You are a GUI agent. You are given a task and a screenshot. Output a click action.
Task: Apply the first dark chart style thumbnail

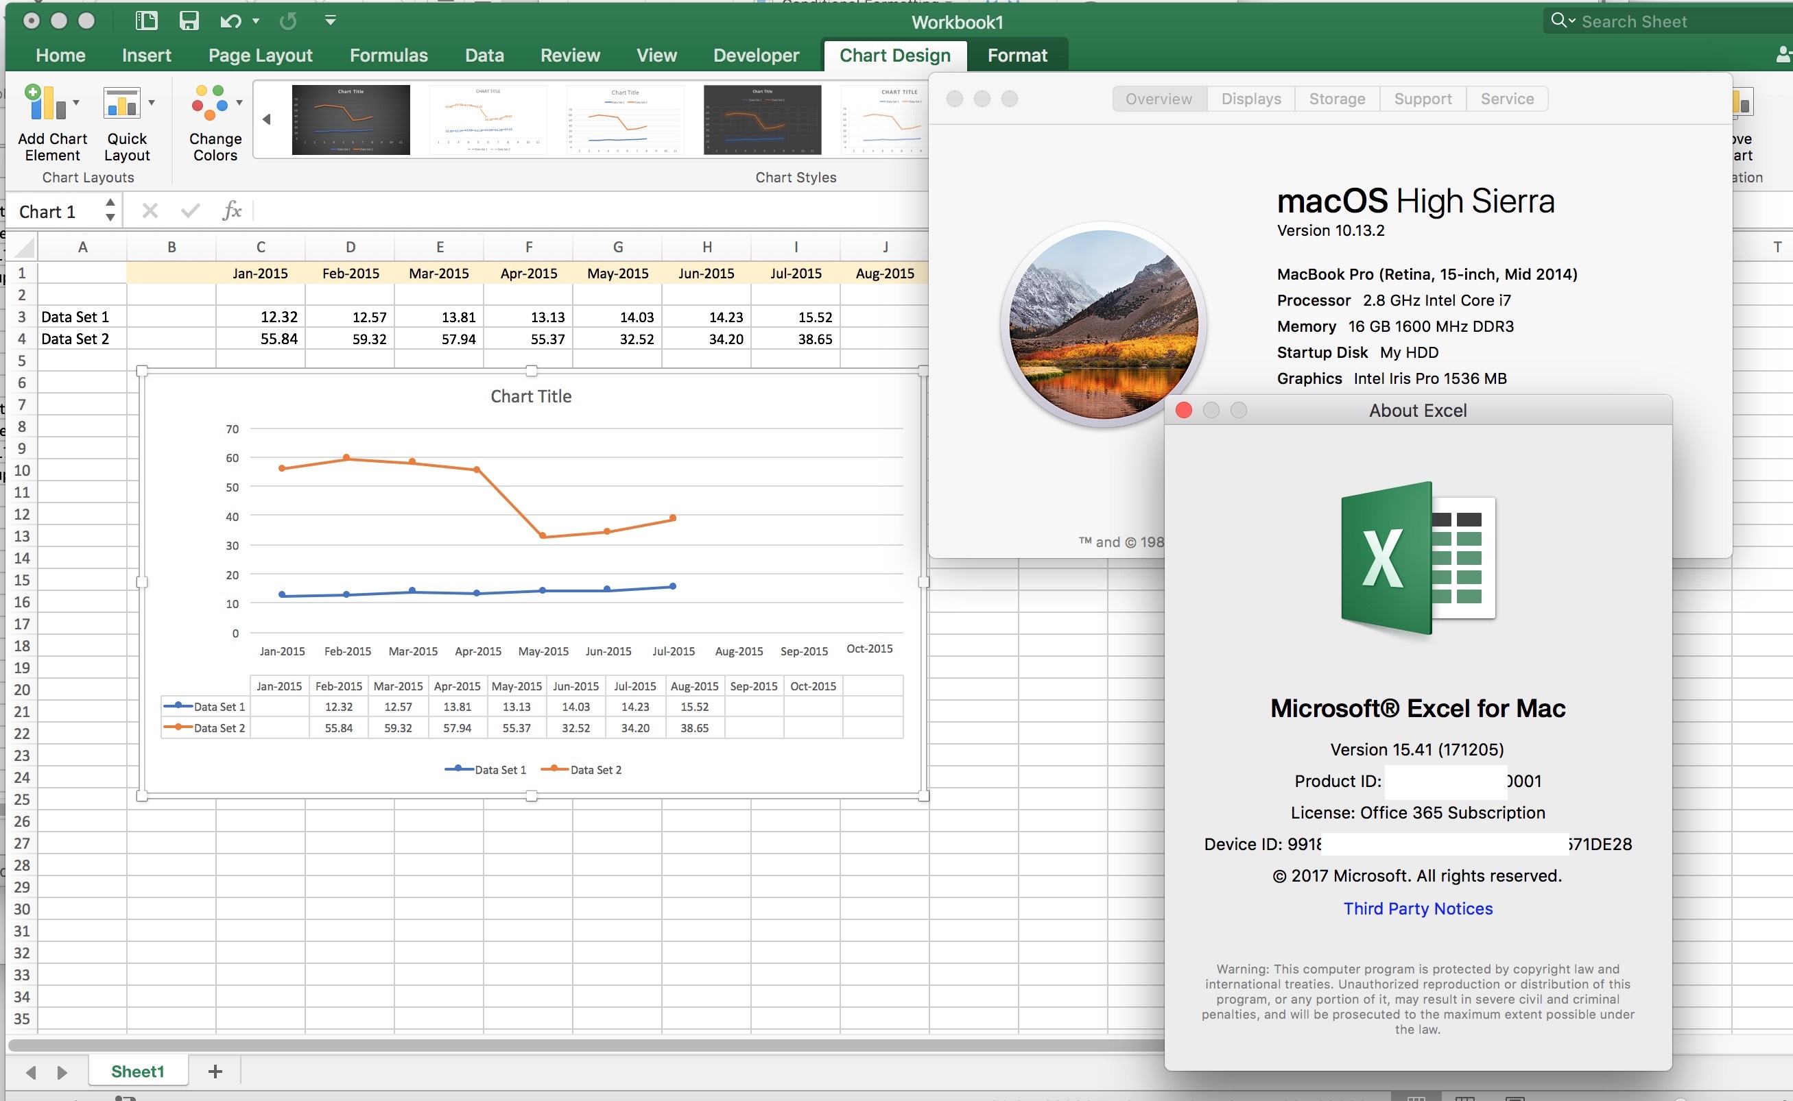pyautogui.click(x=351, y=119)
